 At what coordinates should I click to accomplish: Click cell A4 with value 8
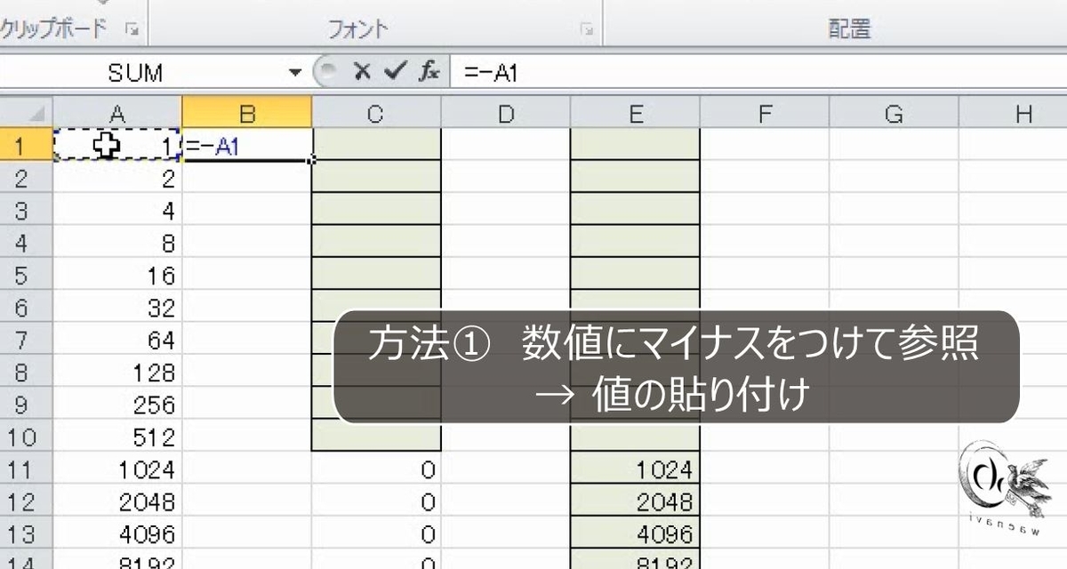click(x=117, y=242)
